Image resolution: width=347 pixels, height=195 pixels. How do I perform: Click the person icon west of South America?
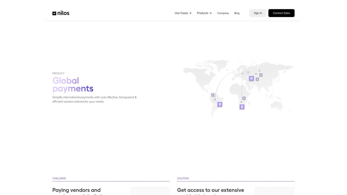[x=213, y=95]
